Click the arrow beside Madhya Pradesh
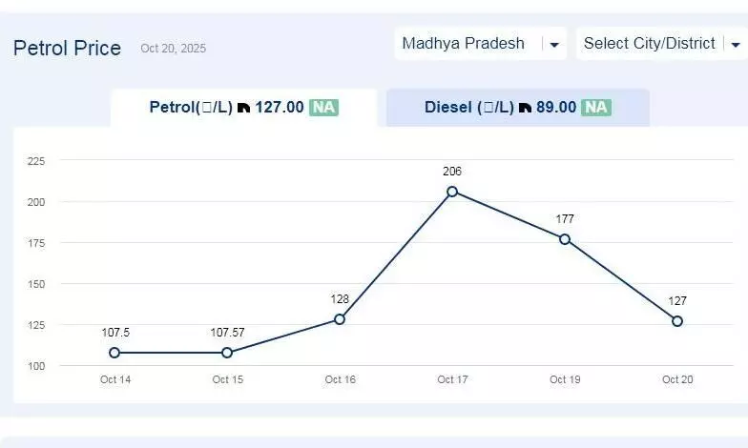 (553, 45)
